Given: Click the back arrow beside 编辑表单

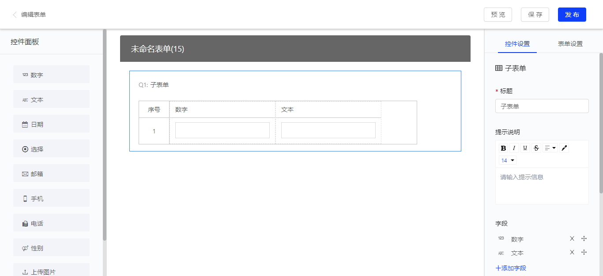Looking at the screenshot, I should tap(15, 15).
